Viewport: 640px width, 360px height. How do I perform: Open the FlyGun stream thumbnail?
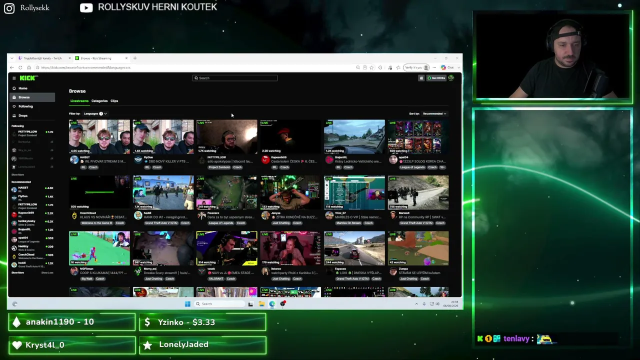(163, 136)
